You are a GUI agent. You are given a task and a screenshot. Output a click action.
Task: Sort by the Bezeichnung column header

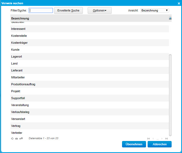coord(20,18)
